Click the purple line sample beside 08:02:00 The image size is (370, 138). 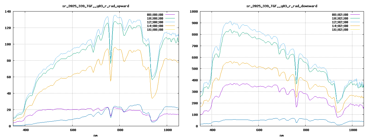click(x=355, y=15)
